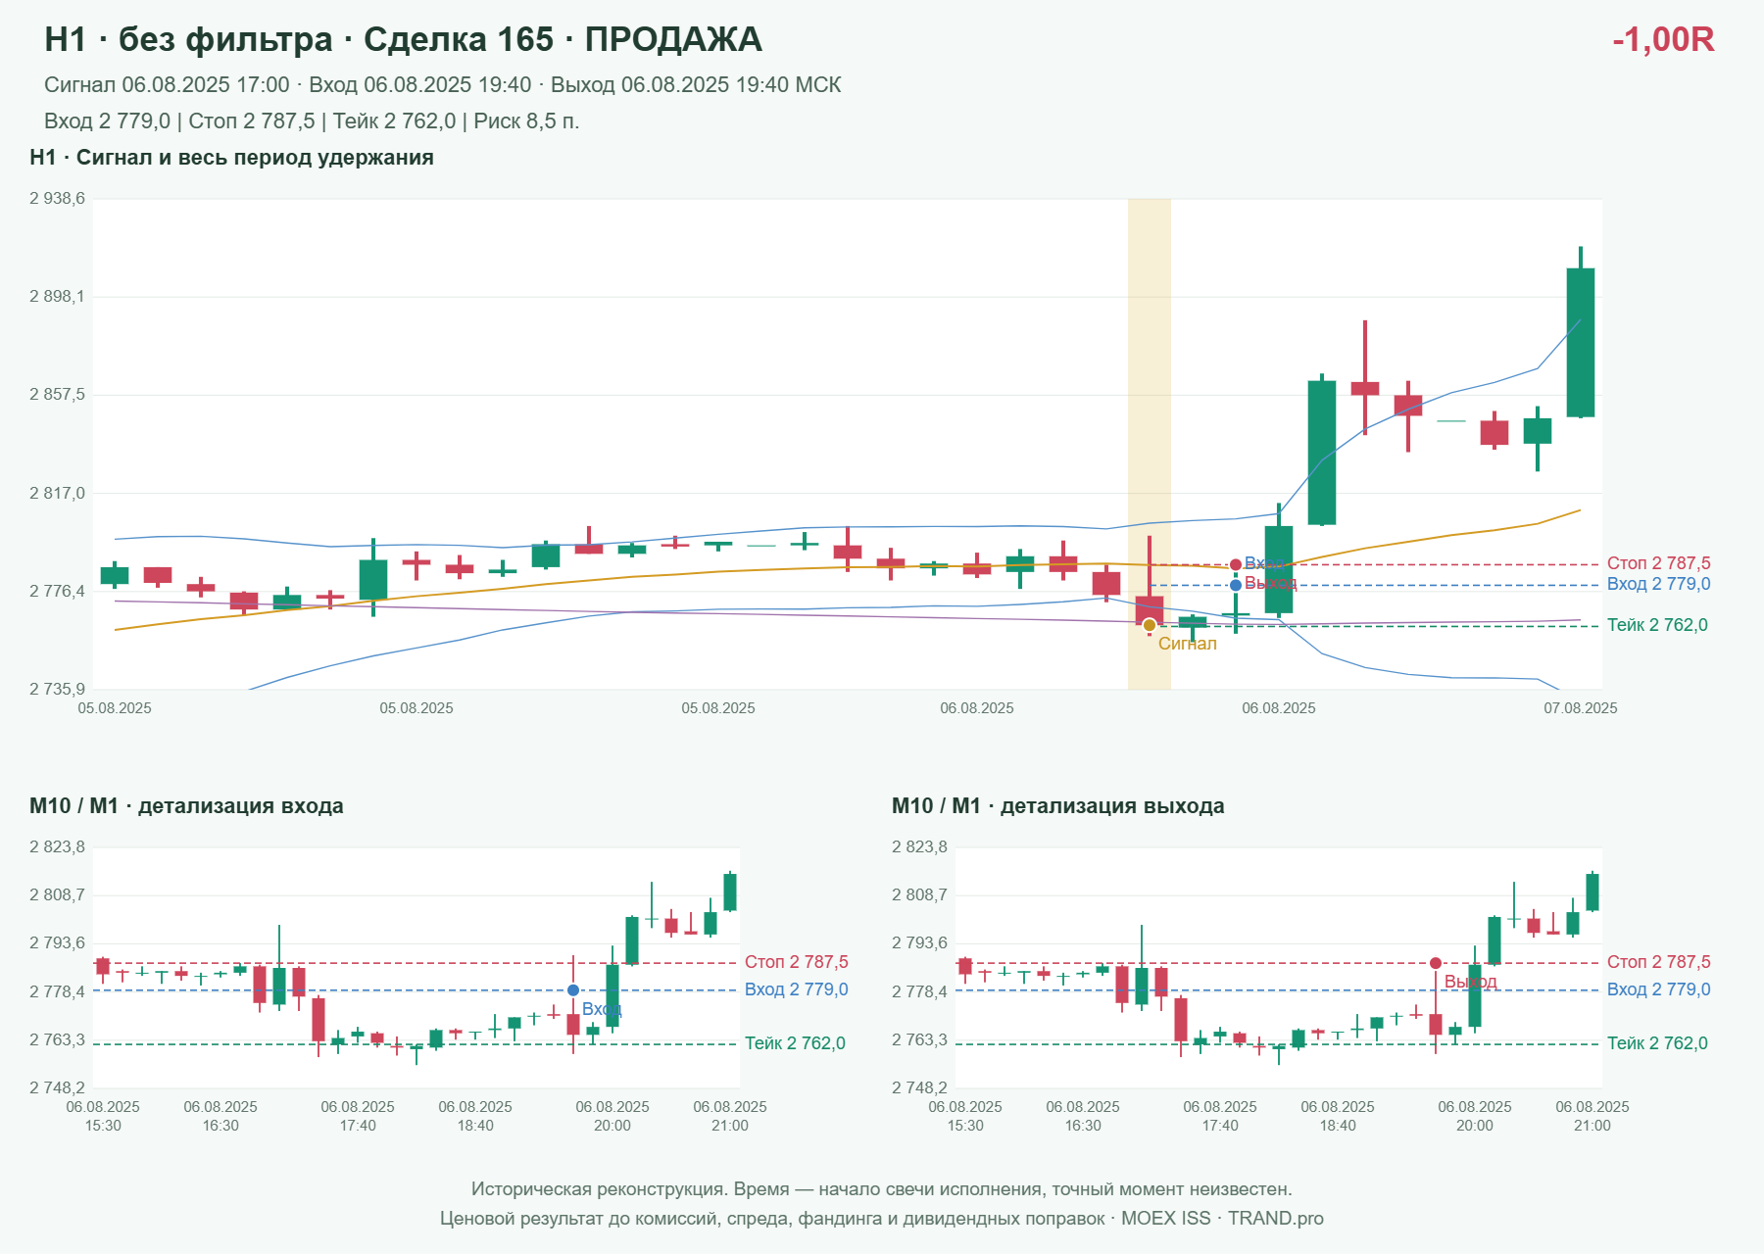
Task: Click the blue exit marker dot on H1 chart
Action: click(x=1236, y=585)
